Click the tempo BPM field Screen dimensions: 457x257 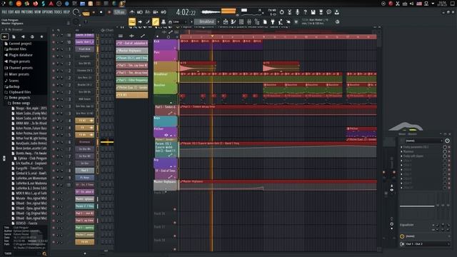tap(119, 12)
